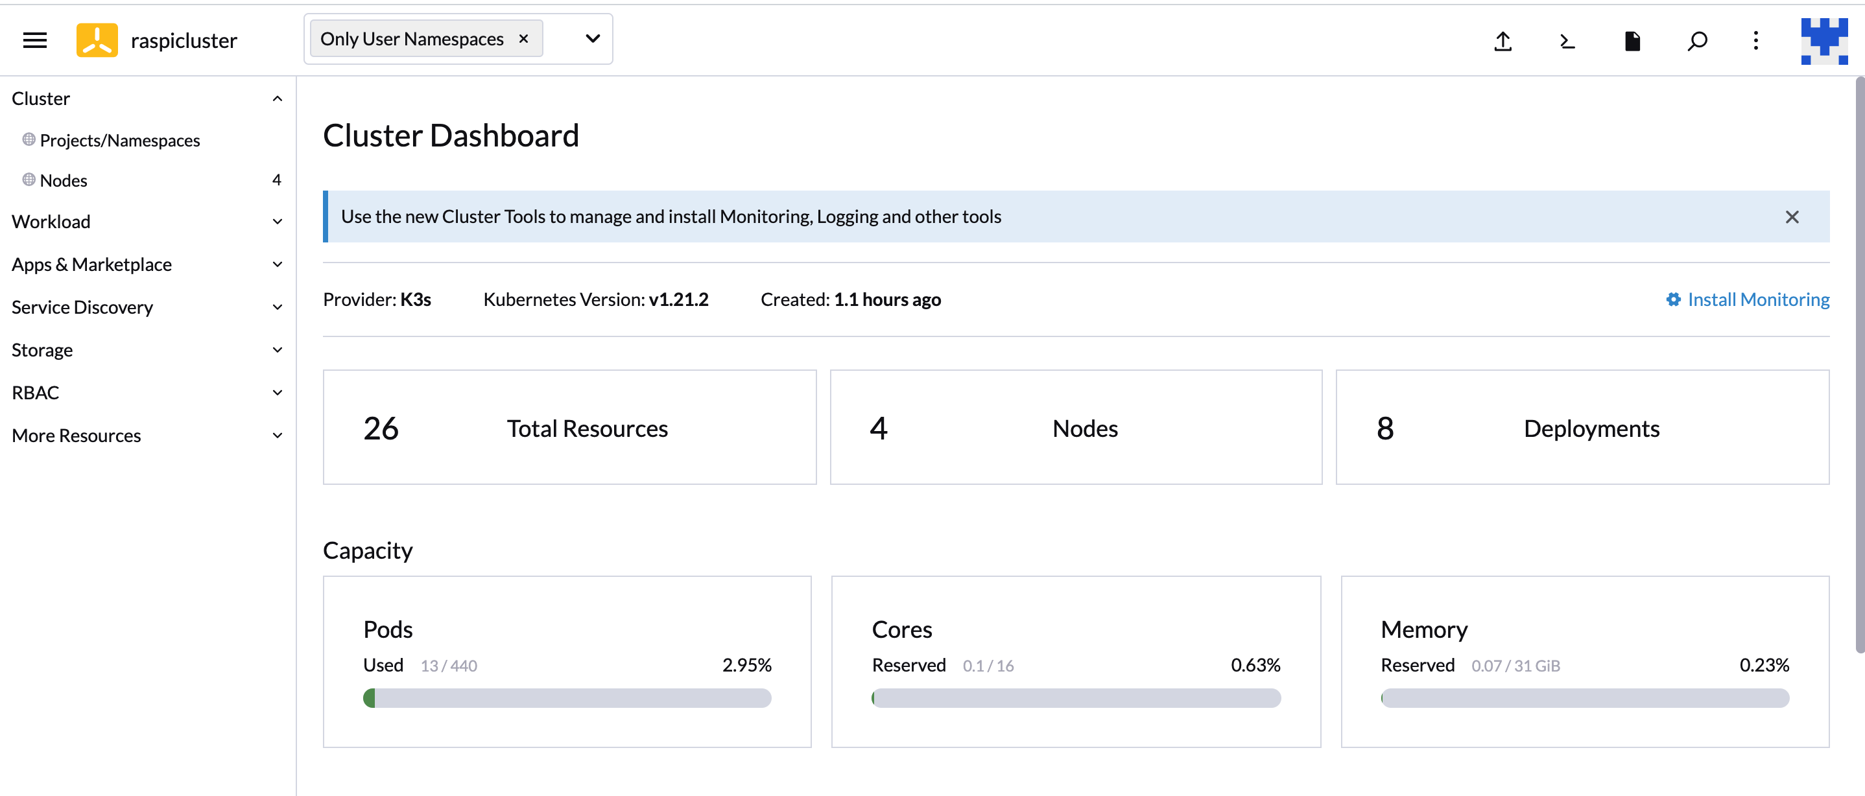Open the Deployments count card
This screenshot has width=1865, height=796.
click(1582, 428)
